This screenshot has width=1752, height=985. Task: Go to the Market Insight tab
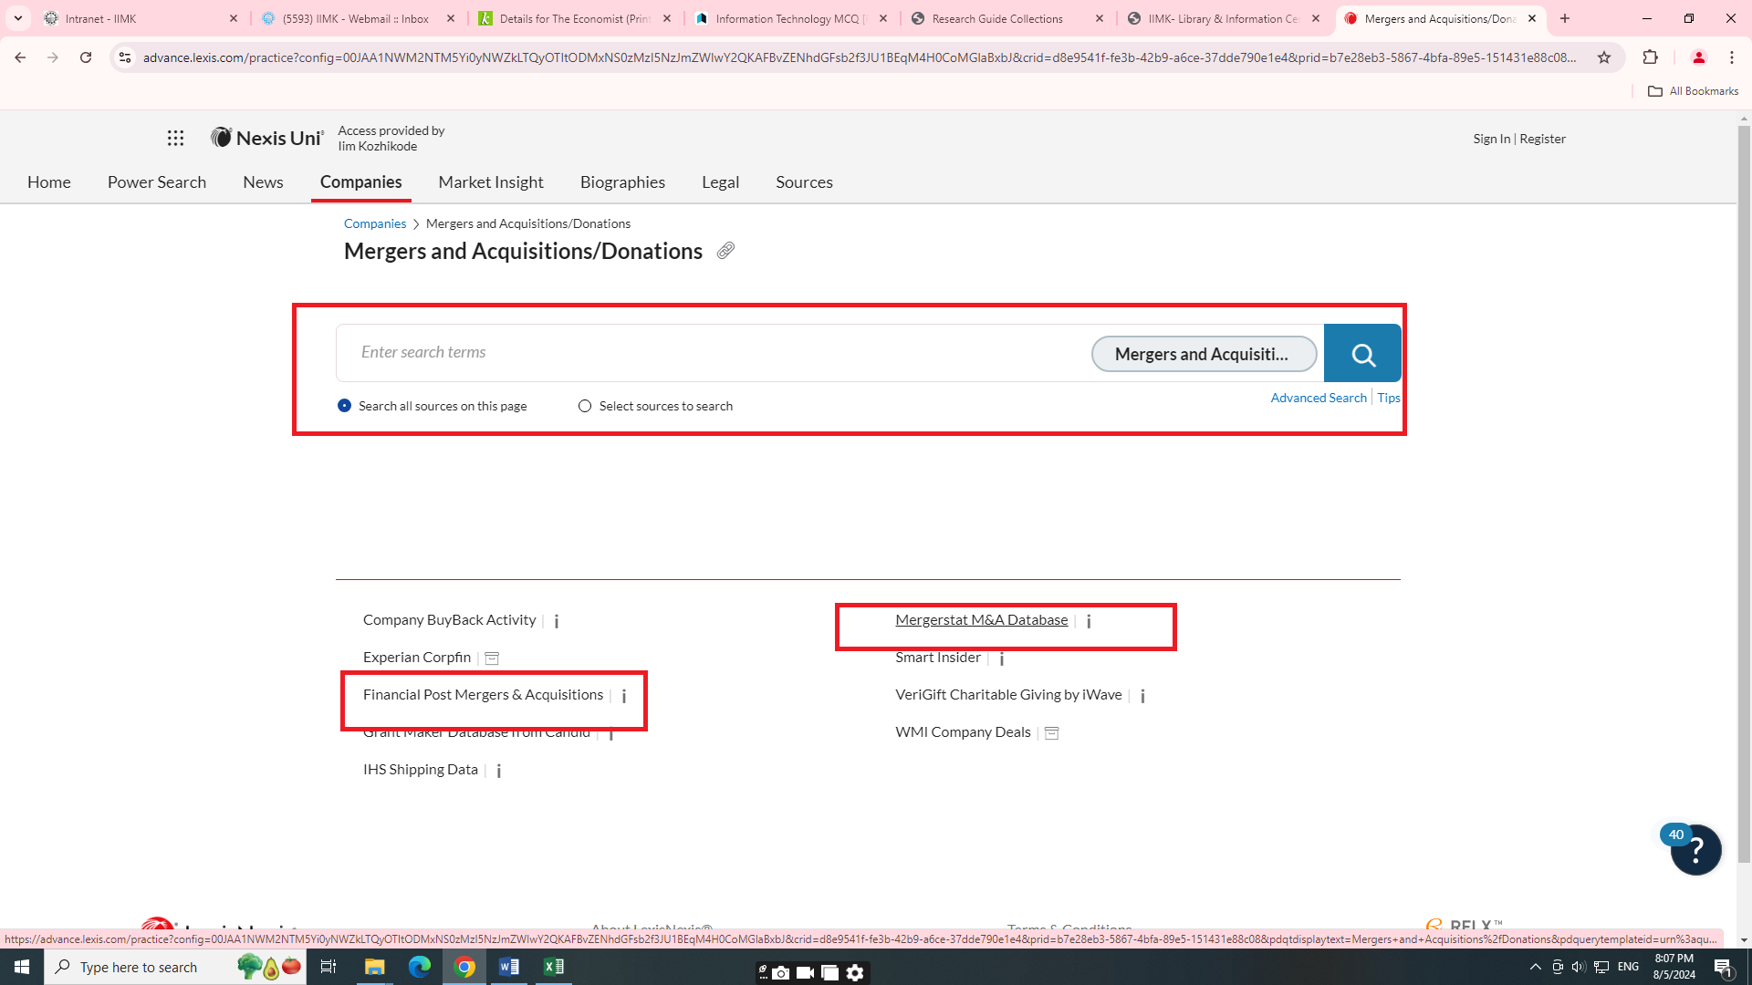coord(491,182)
